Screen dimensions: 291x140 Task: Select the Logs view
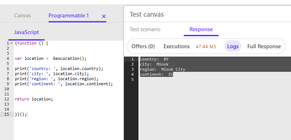tap(233, 46)
